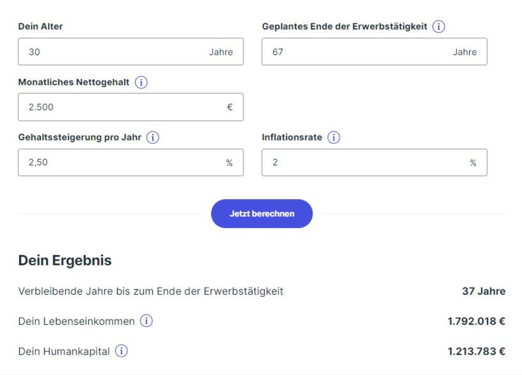Click the retirement age field showing 67

pos(374,52)
